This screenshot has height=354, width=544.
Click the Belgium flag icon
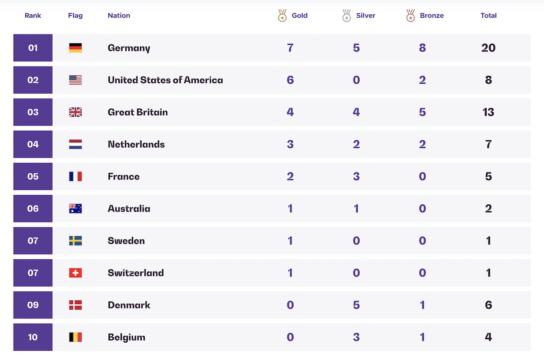coord(75,337)
